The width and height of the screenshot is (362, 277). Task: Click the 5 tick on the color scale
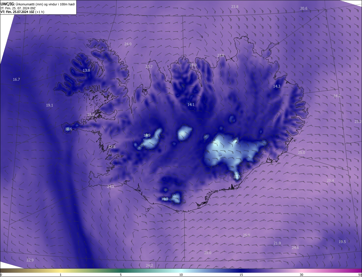[x=121, y=275]
